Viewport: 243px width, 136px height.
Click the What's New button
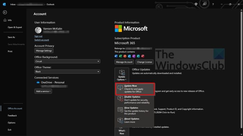point(121,132)
